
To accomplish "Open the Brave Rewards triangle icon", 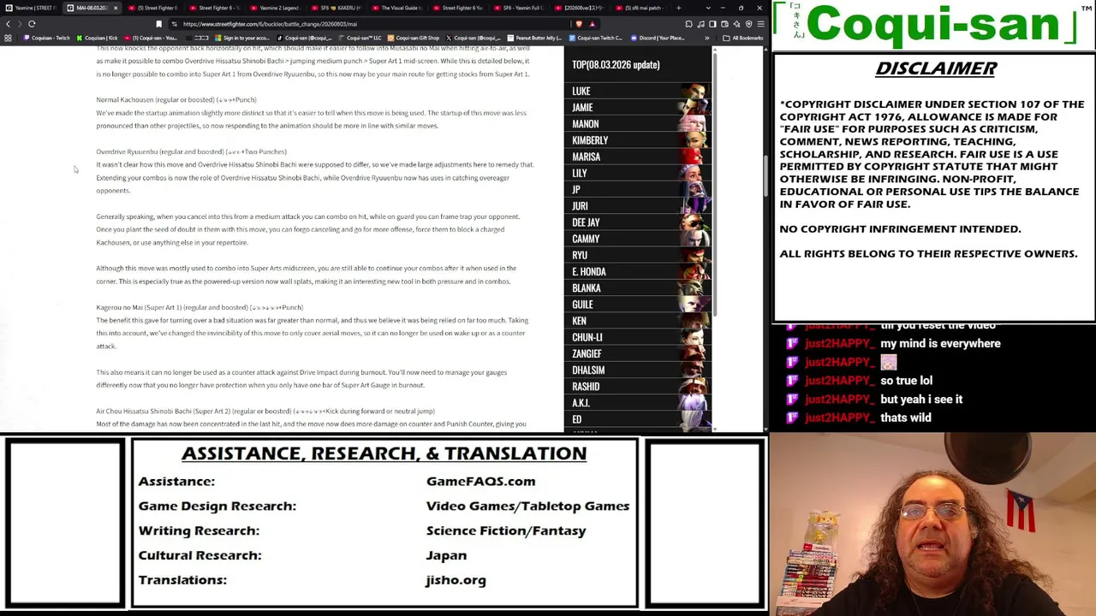I will (592, 24).
